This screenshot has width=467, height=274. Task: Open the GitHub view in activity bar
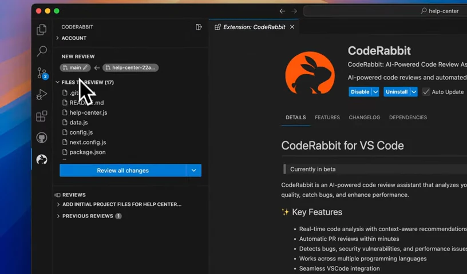(x=42, y=138)
